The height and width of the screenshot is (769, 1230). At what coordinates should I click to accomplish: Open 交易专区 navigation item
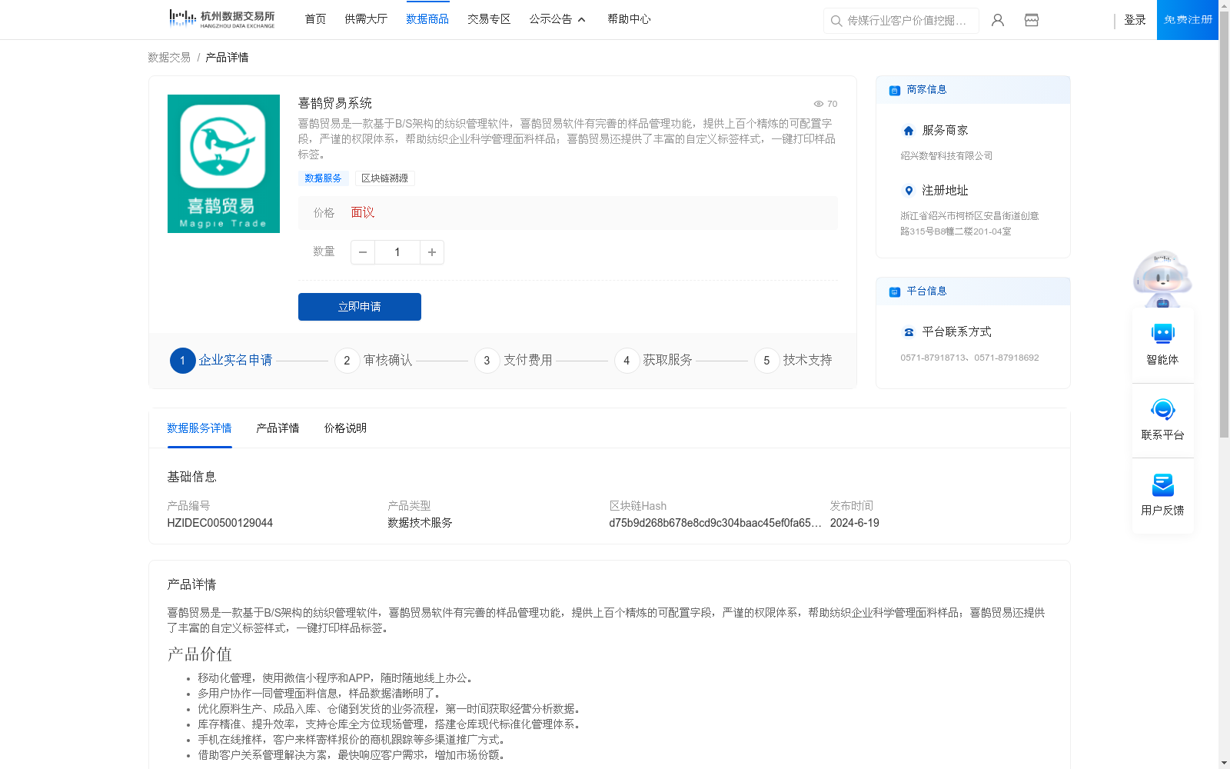pos(489,19)
